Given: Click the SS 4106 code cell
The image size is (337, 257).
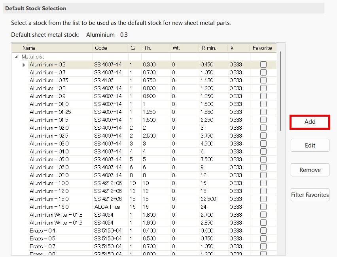Looking at the screenshot, I should (104, 80).
